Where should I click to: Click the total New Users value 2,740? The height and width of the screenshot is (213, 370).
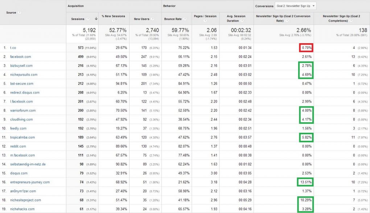(x=152, y=30)
